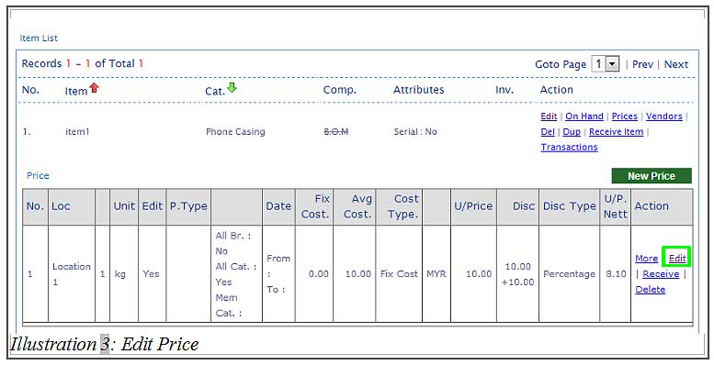Open On Hand for item1
714x365 pixels.
(584, 116)
